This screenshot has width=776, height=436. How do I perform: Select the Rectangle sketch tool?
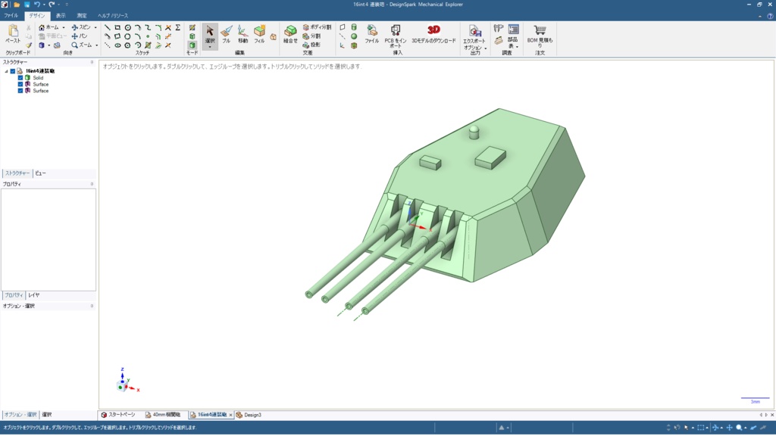click(117, 28)
